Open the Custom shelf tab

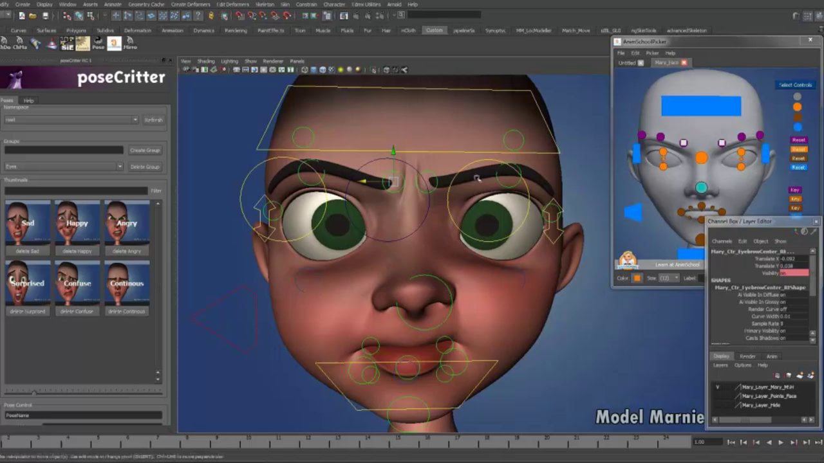click(x=434, y=30)
